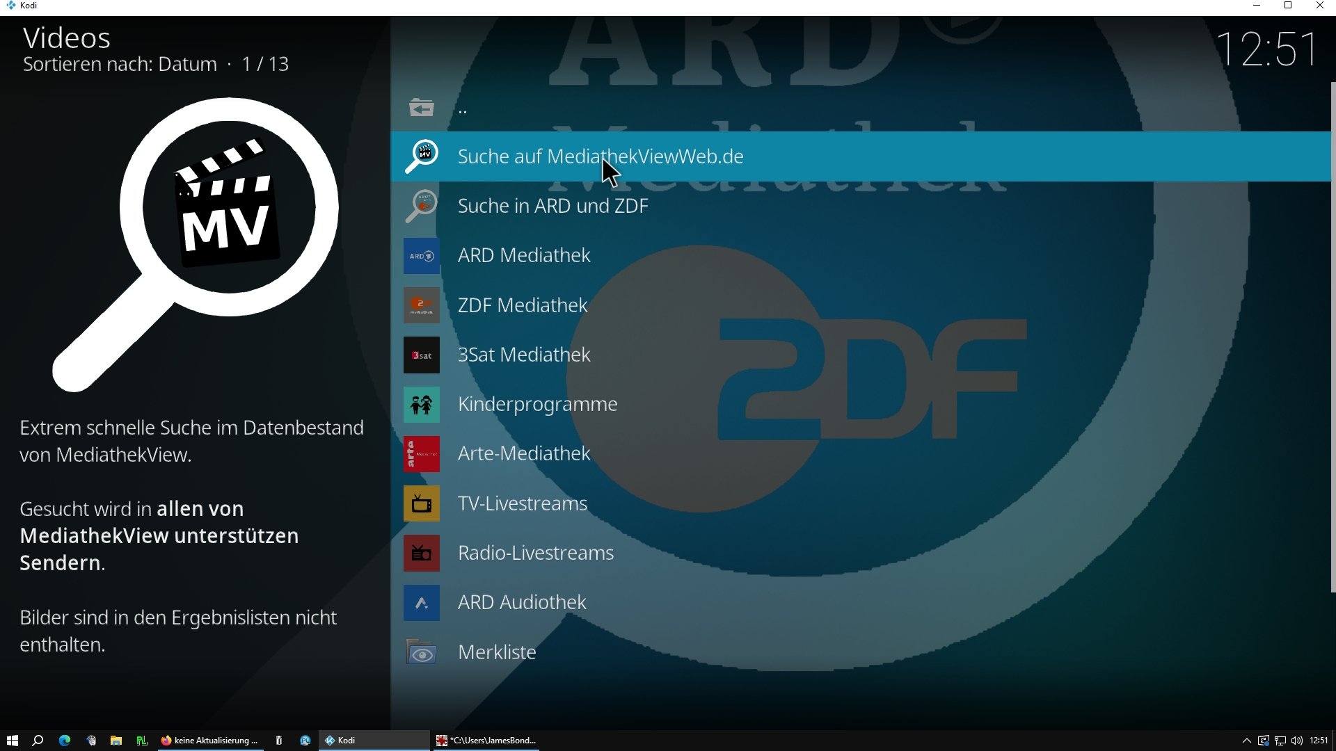Open the Merkliste entry
Screen dimensions: 1336x751
497,652
